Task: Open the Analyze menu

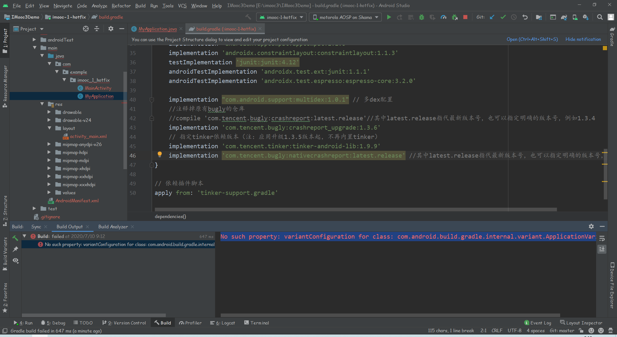Action: point(99,6)
